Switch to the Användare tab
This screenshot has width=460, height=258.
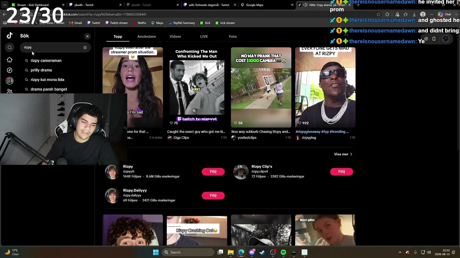147,37
